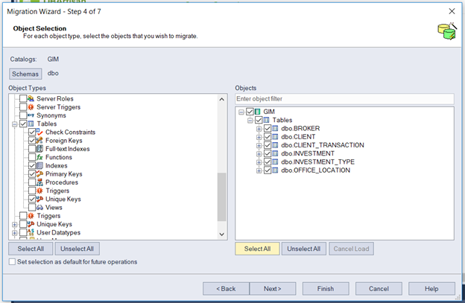The image size is (465, 303).
Task: Click the User Datatypes icon
Action: [x=31, y=232]
